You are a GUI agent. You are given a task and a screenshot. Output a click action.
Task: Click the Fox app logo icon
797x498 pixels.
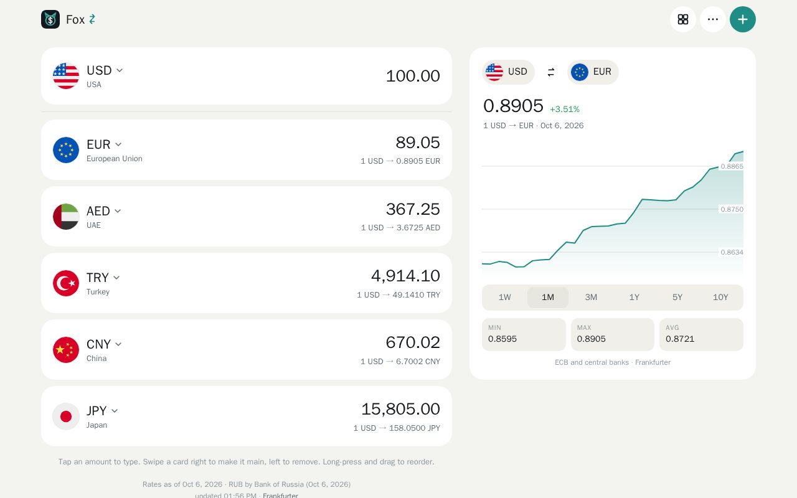coord(50,19)
